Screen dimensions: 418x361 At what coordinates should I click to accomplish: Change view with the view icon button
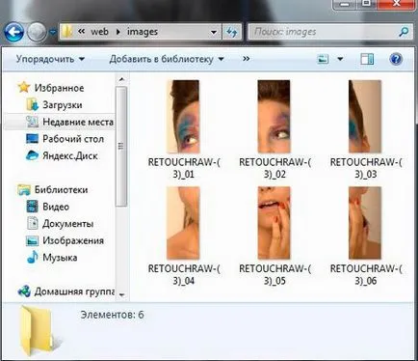point(323,59)
